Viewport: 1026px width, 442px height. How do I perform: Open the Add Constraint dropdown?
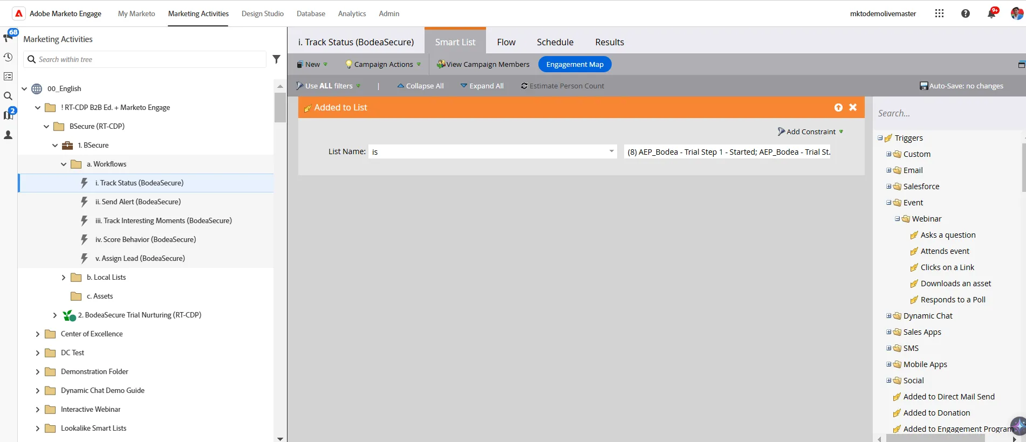[x=811, y=132]
